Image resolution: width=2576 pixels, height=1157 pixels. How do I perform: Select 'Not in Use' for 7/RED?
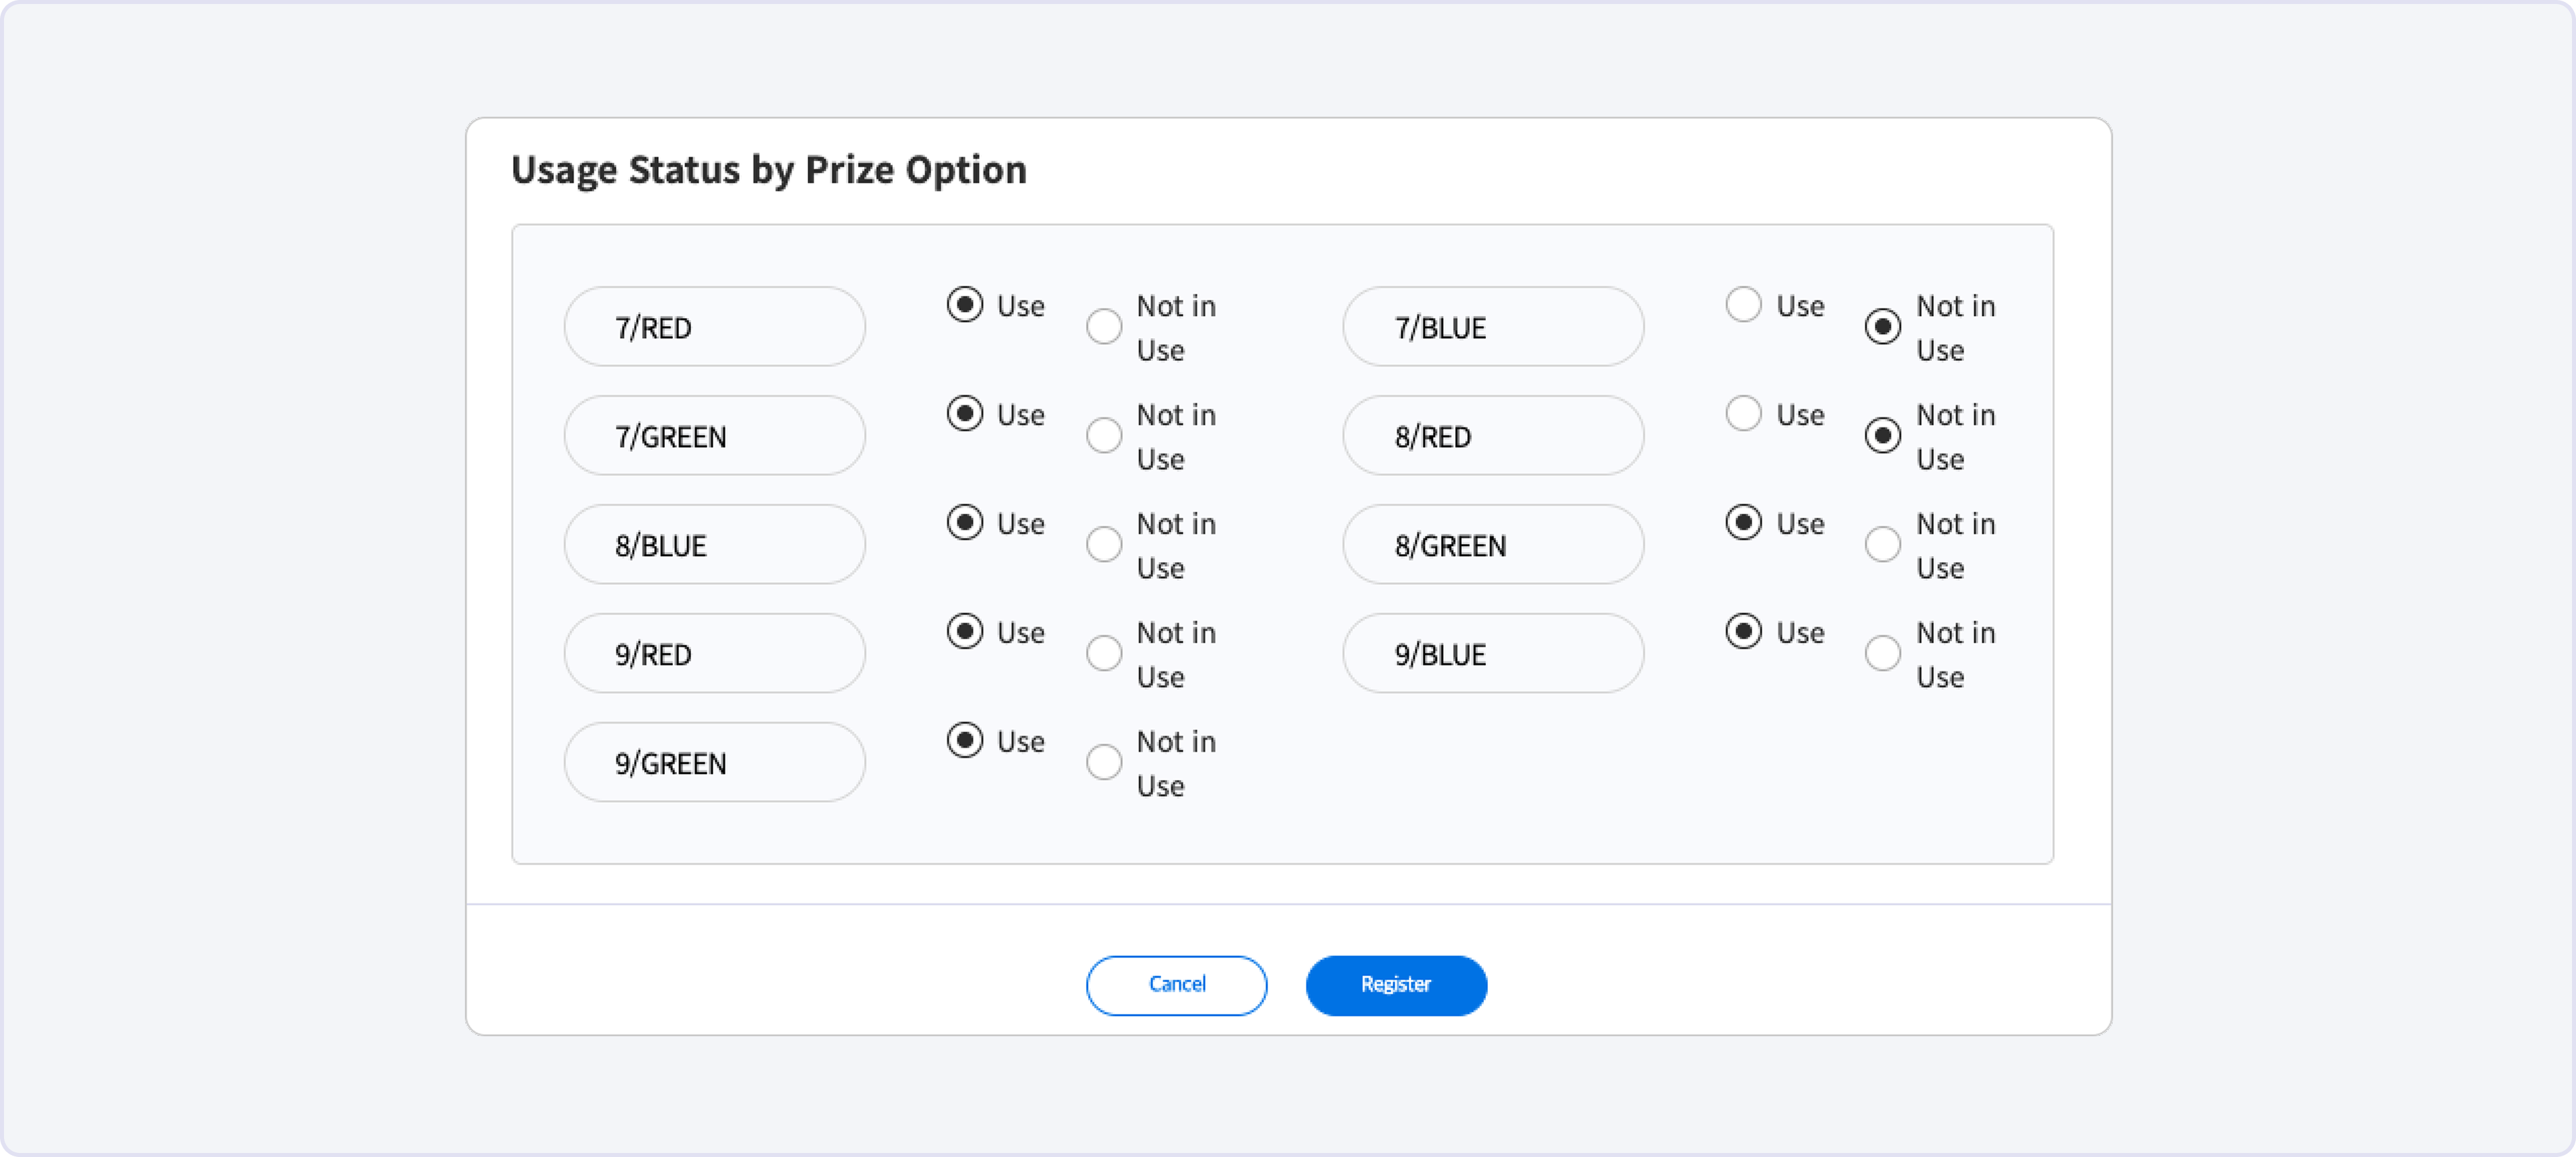click(1104, 327)
